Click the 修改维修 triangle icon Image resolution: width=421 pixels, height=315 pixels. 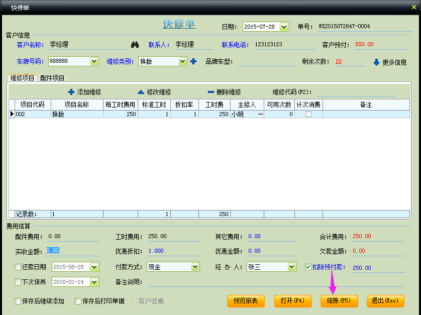pos(141,92)
